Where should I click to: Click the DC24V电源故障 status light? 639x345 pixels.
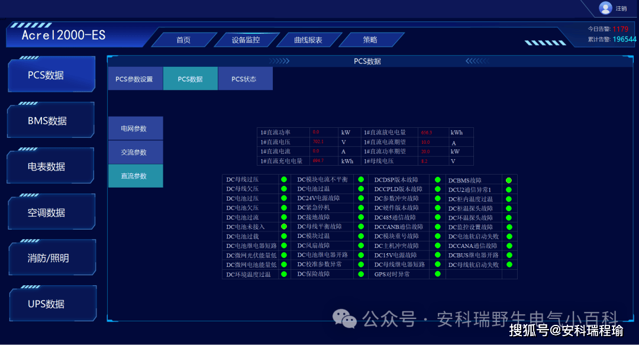(x=361, y=198)
